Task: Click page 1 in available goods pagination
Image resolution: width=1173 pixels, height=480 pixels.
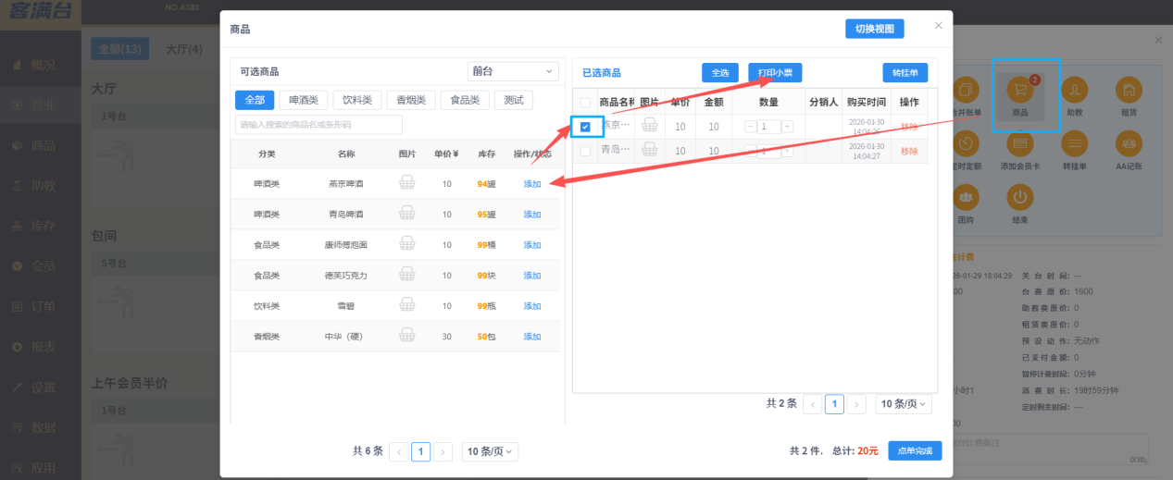Action: tap(420, 451)
